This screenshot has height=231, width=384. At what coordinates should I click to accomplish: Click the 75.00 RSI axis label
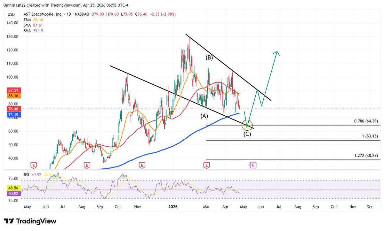point(13,179)
